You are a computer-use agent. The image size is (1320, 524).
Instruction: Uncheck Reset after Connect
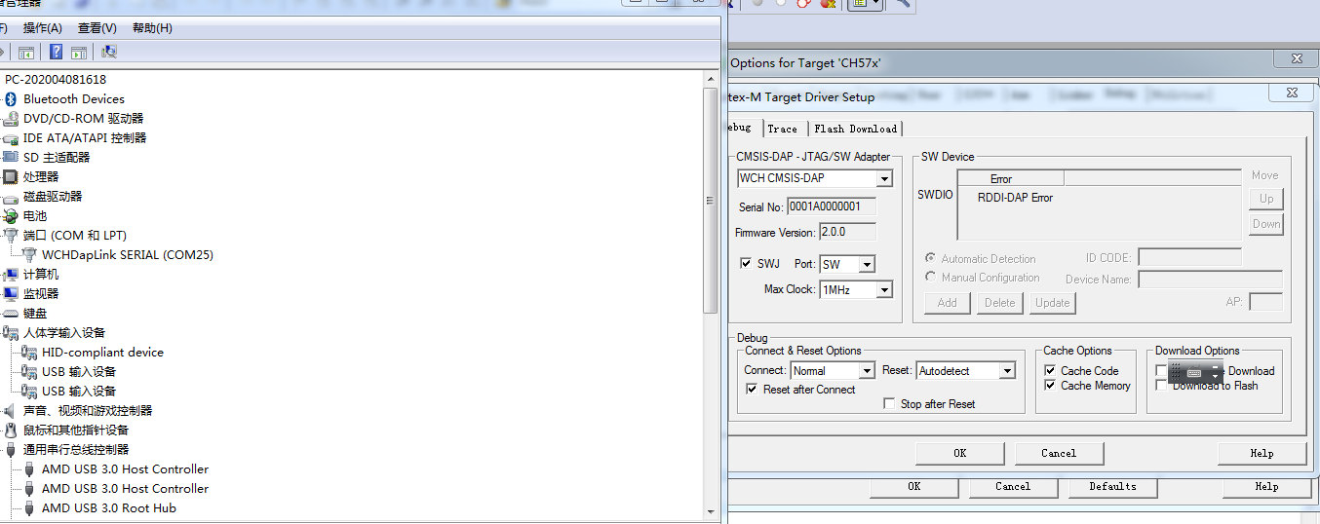752,390
